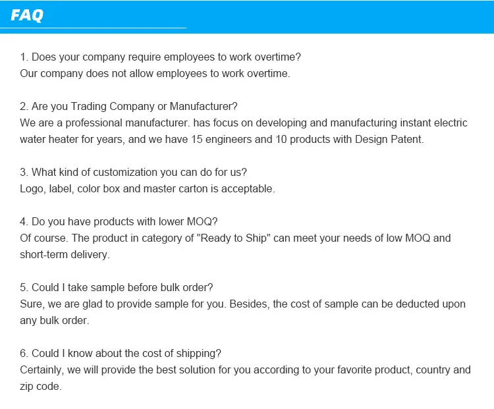Click the "short-term delivery." line
This screenshot has height=409, width=494.
click(x=65, y=255)
